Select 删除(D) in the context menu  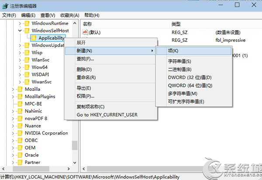point(111,69)
